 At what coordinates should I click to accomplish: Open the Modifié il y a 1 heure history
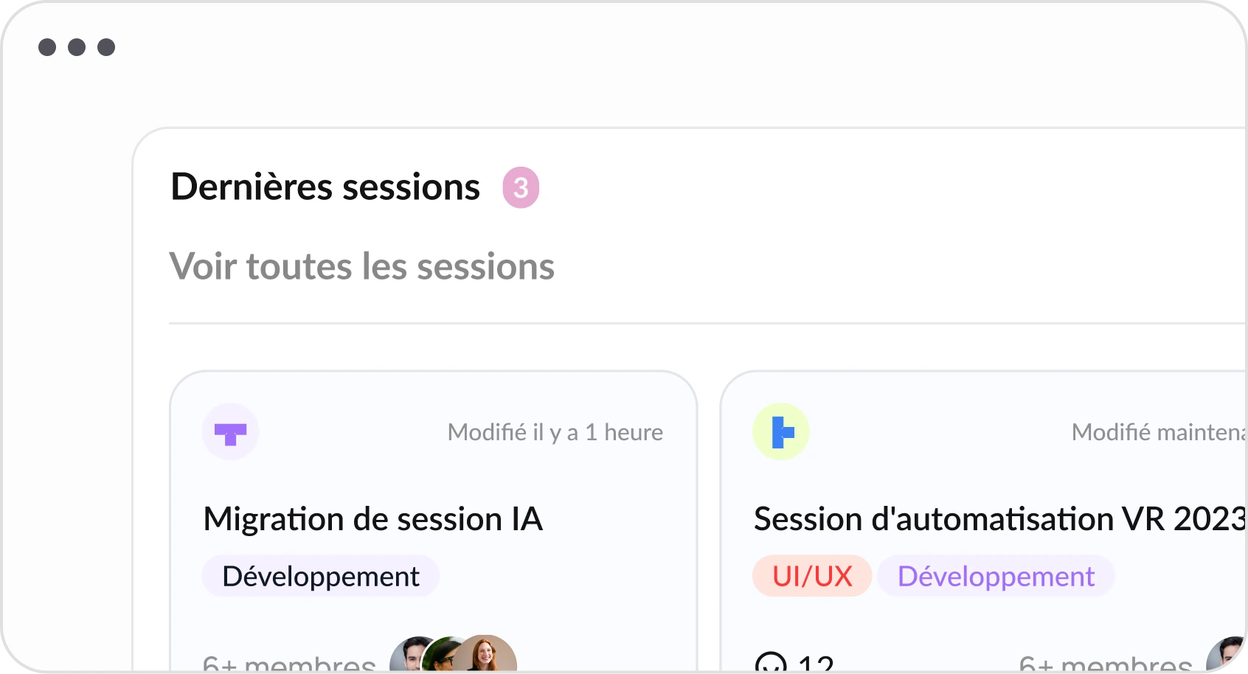(x=555, y=432)
